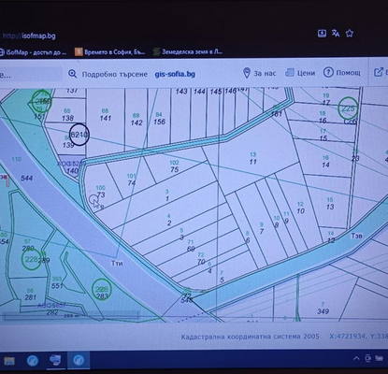The width and height of the screenshot is (388, 374).
Task: Open the Помощ help item
Action: pos(342,73)
